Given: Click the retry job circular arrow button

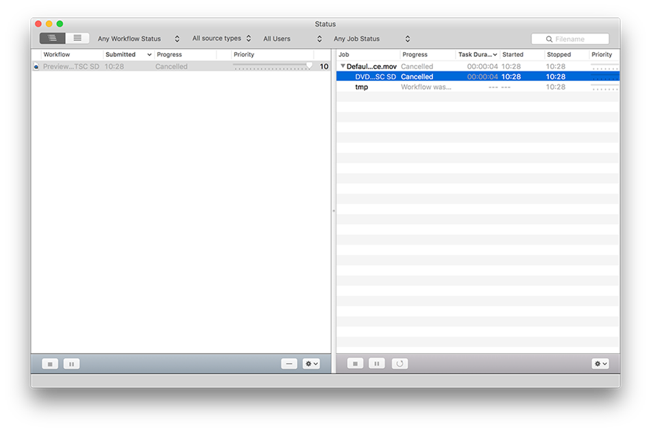Looking at the screenshot, I should tap(400, 364).
